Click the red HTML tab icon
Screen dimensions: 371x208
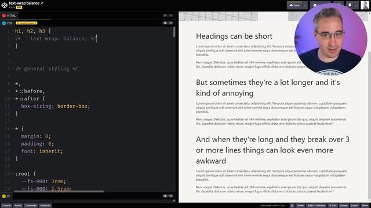pos(4,16)
